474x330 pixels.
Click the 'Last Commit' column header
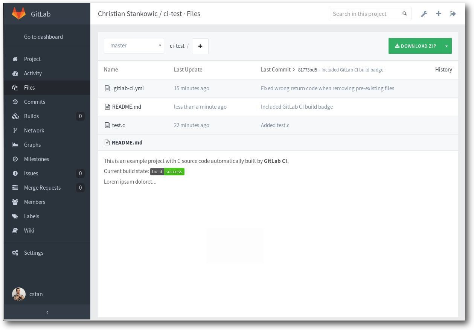[276, 70]
